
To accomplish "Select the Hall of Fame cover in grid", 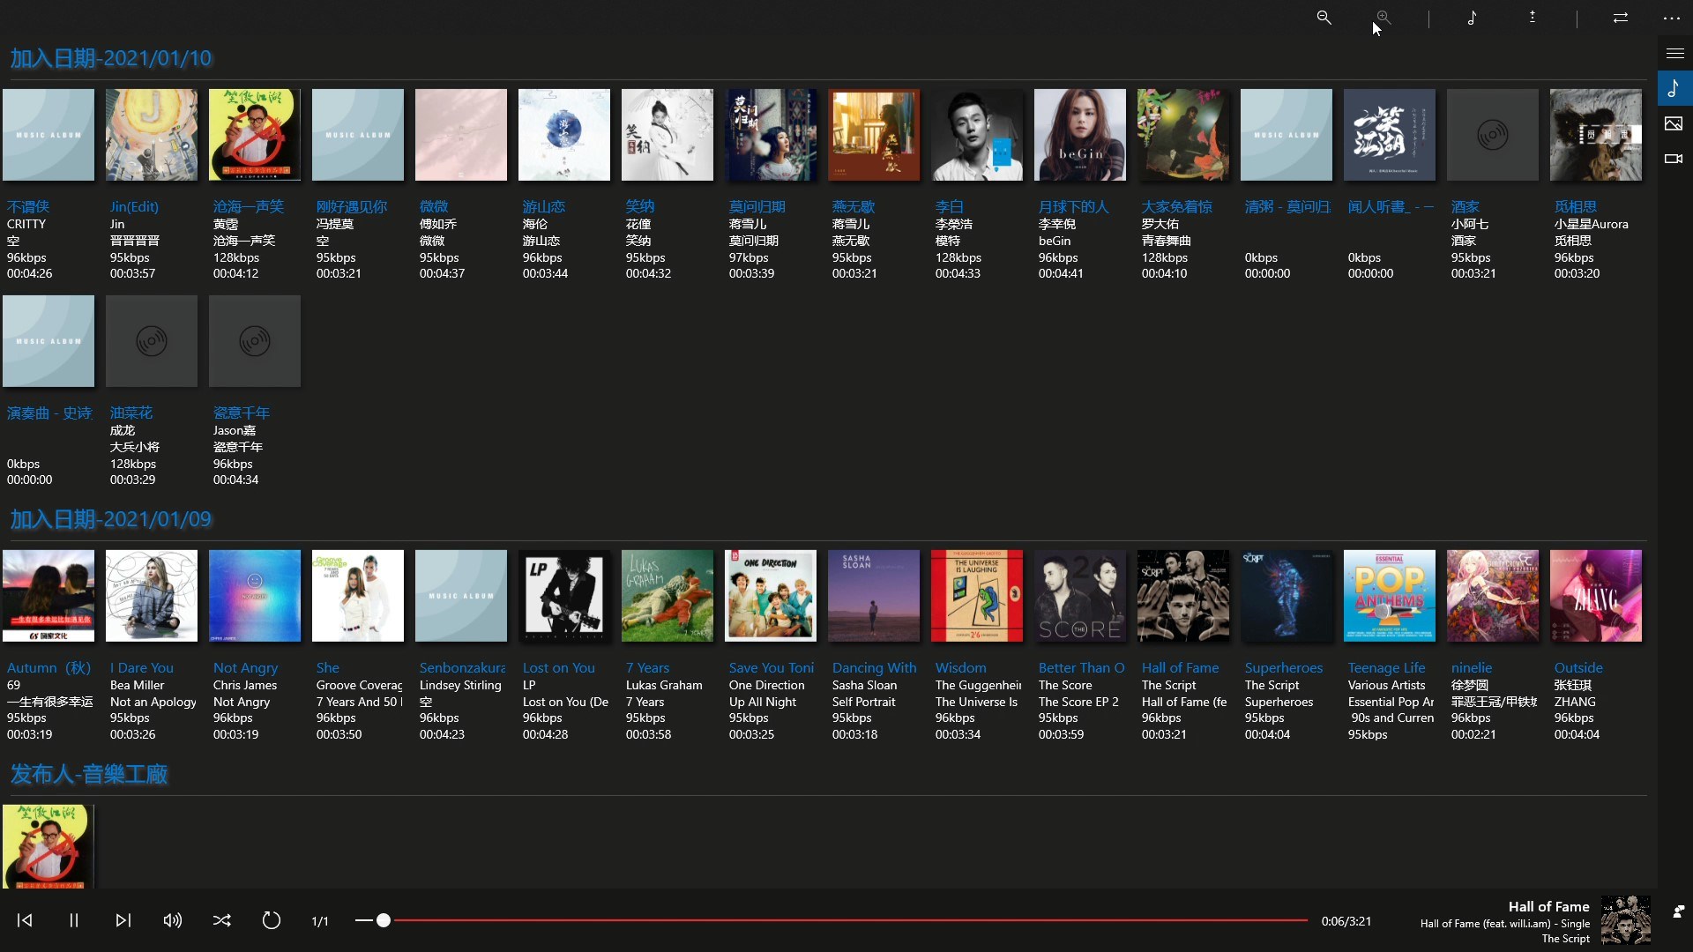I will [x=1183, y=596].
